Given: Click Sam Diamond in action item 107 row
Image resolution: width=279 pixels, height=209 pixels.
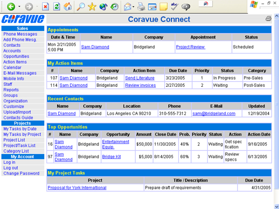Looking at the screenshot, I should click(x=73, y=78).
